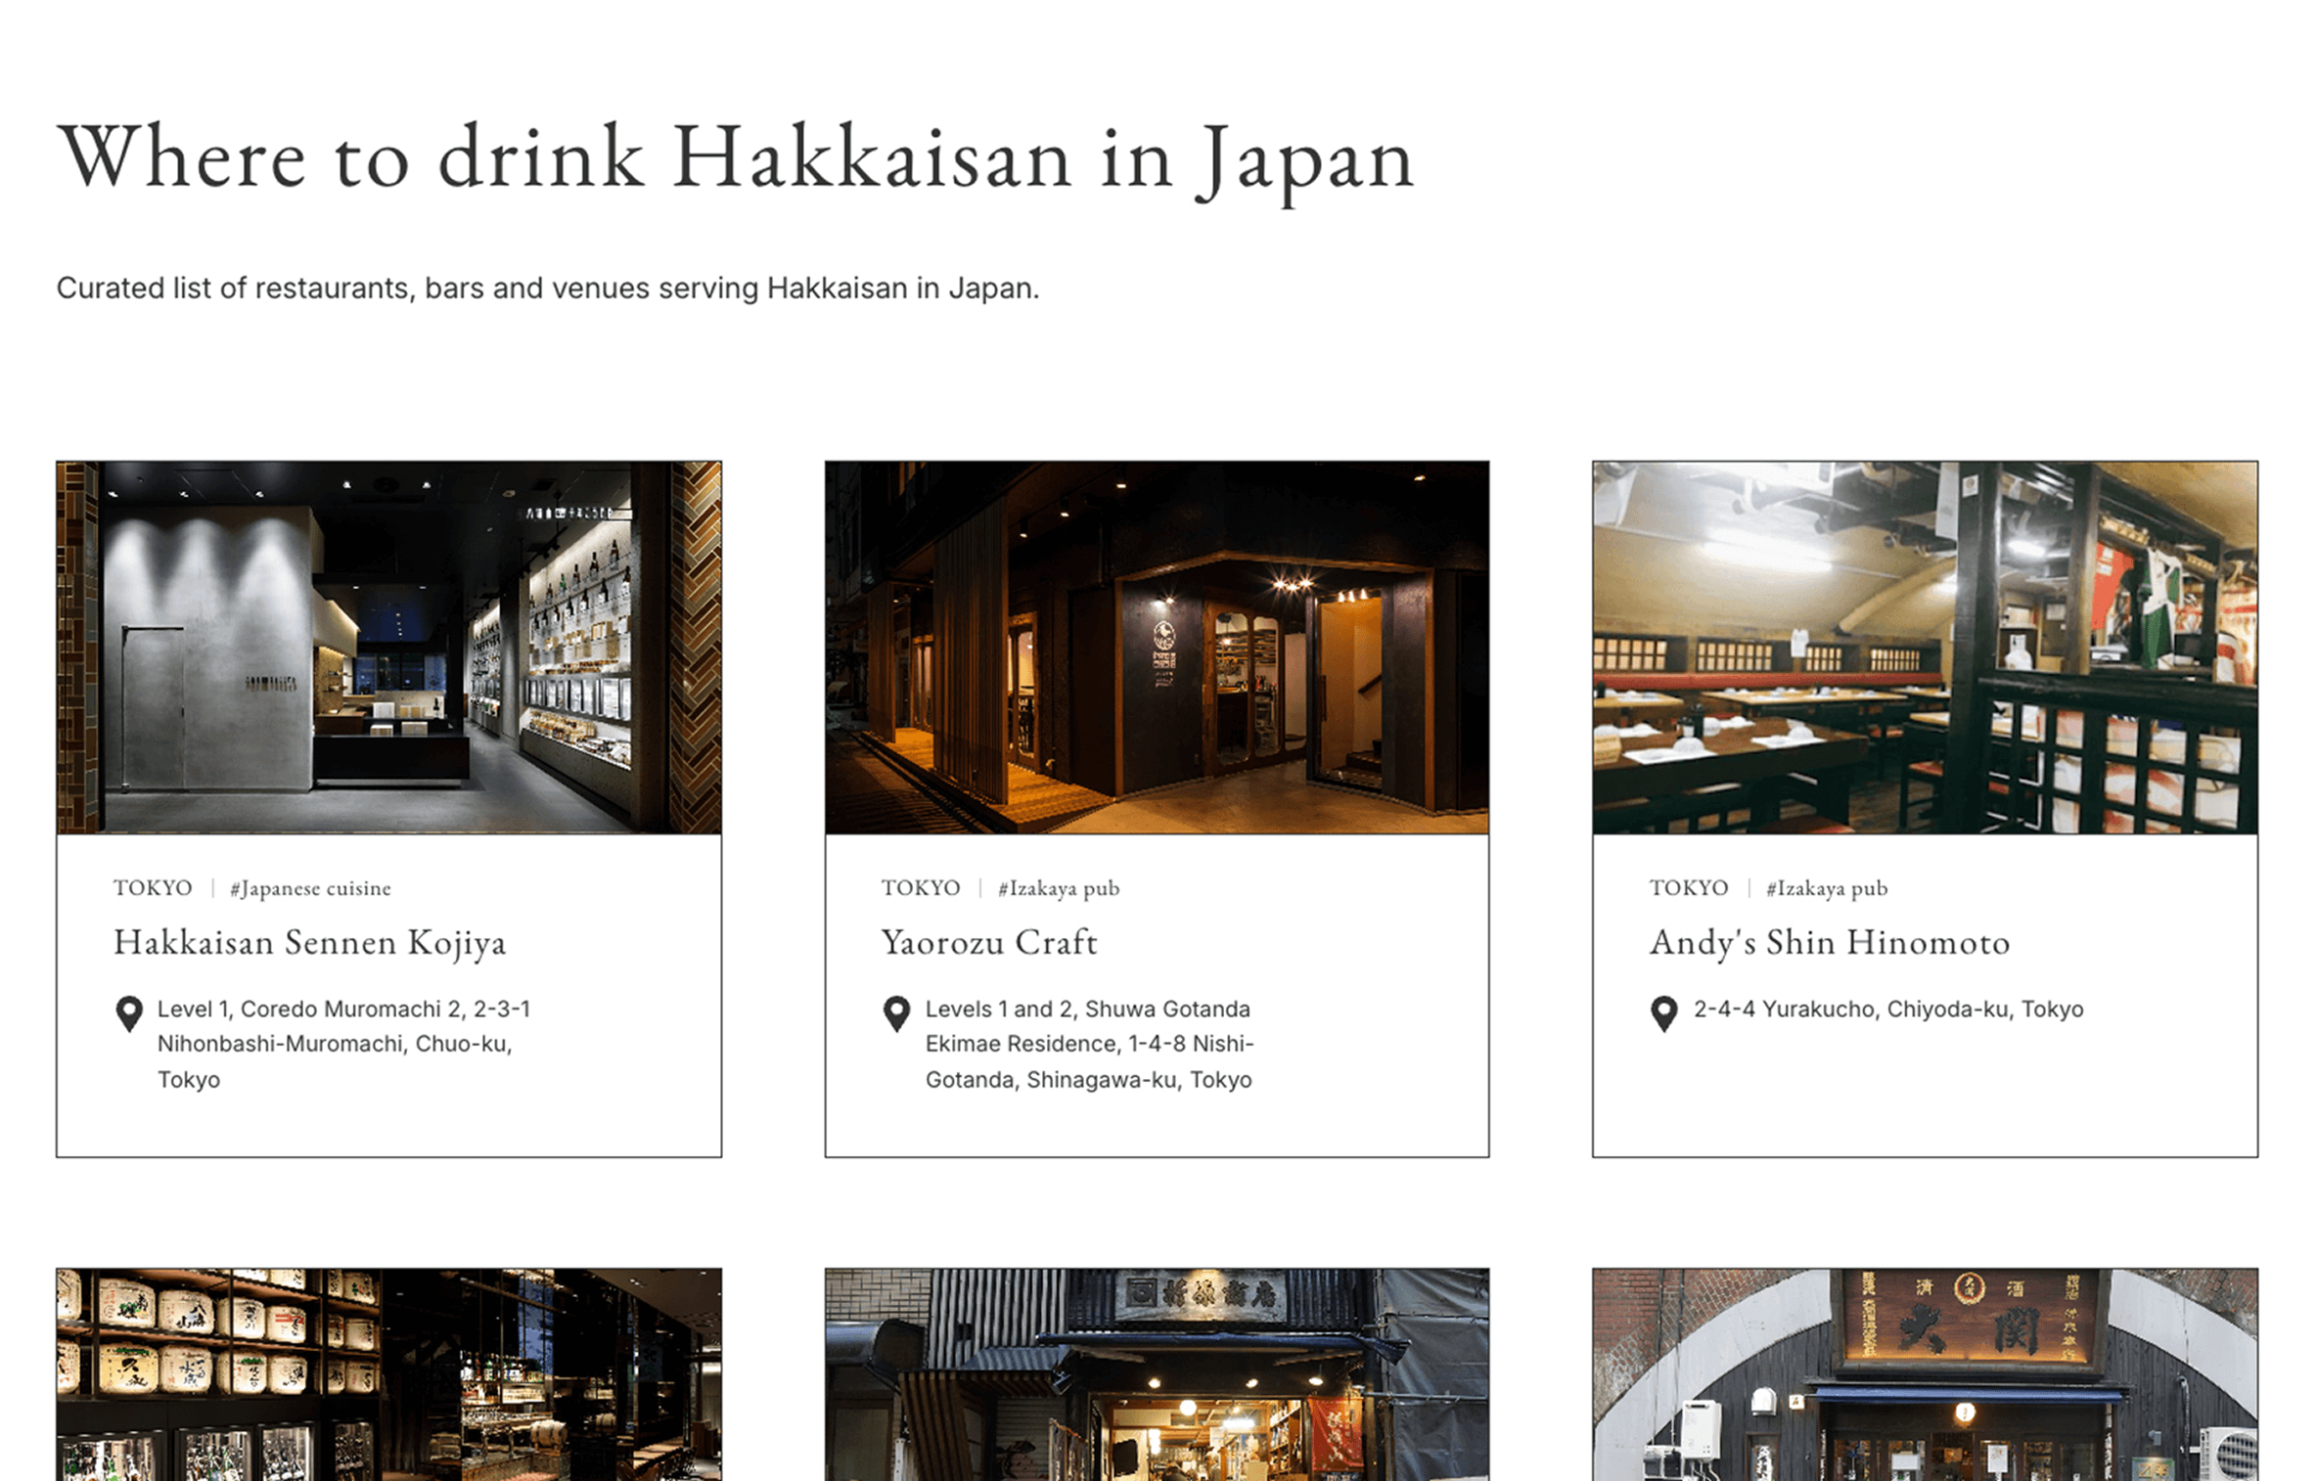2317x1481 pixels.
Task: Open the Yaorozu Craft title link
Action: [988, 942]
